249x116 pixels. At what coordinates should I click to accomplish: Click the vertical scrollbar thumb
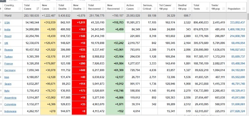(248, 17)
